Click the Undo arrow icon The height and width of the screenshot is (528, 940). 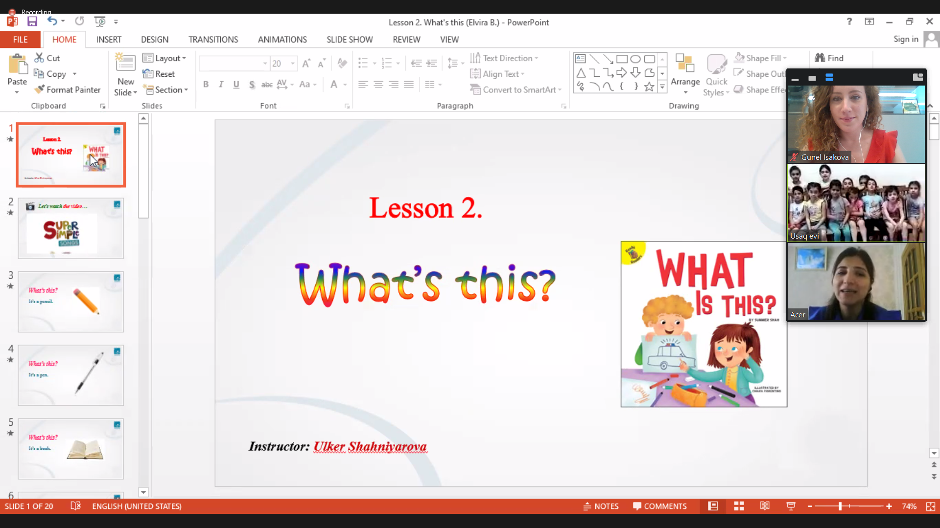tap(52, 21)
